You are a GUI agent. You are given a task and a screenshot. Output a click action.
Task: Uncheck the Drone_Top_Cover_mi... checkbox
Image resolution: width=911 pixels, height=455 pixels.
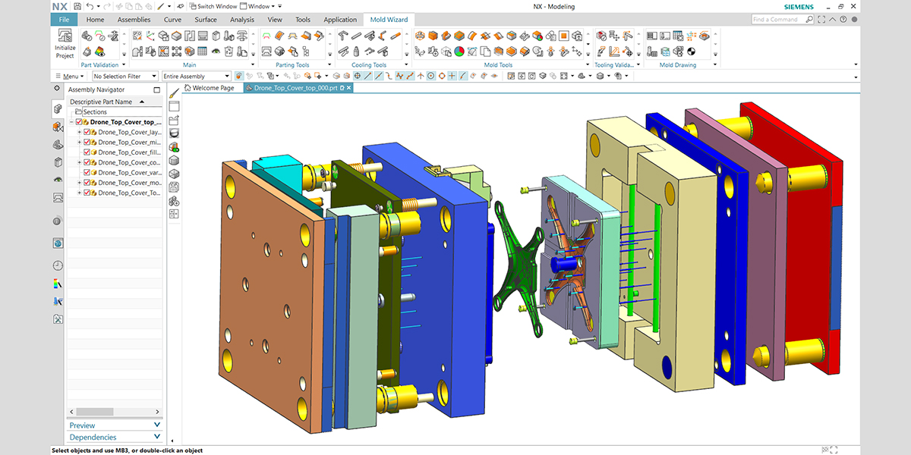click(87, 142)
